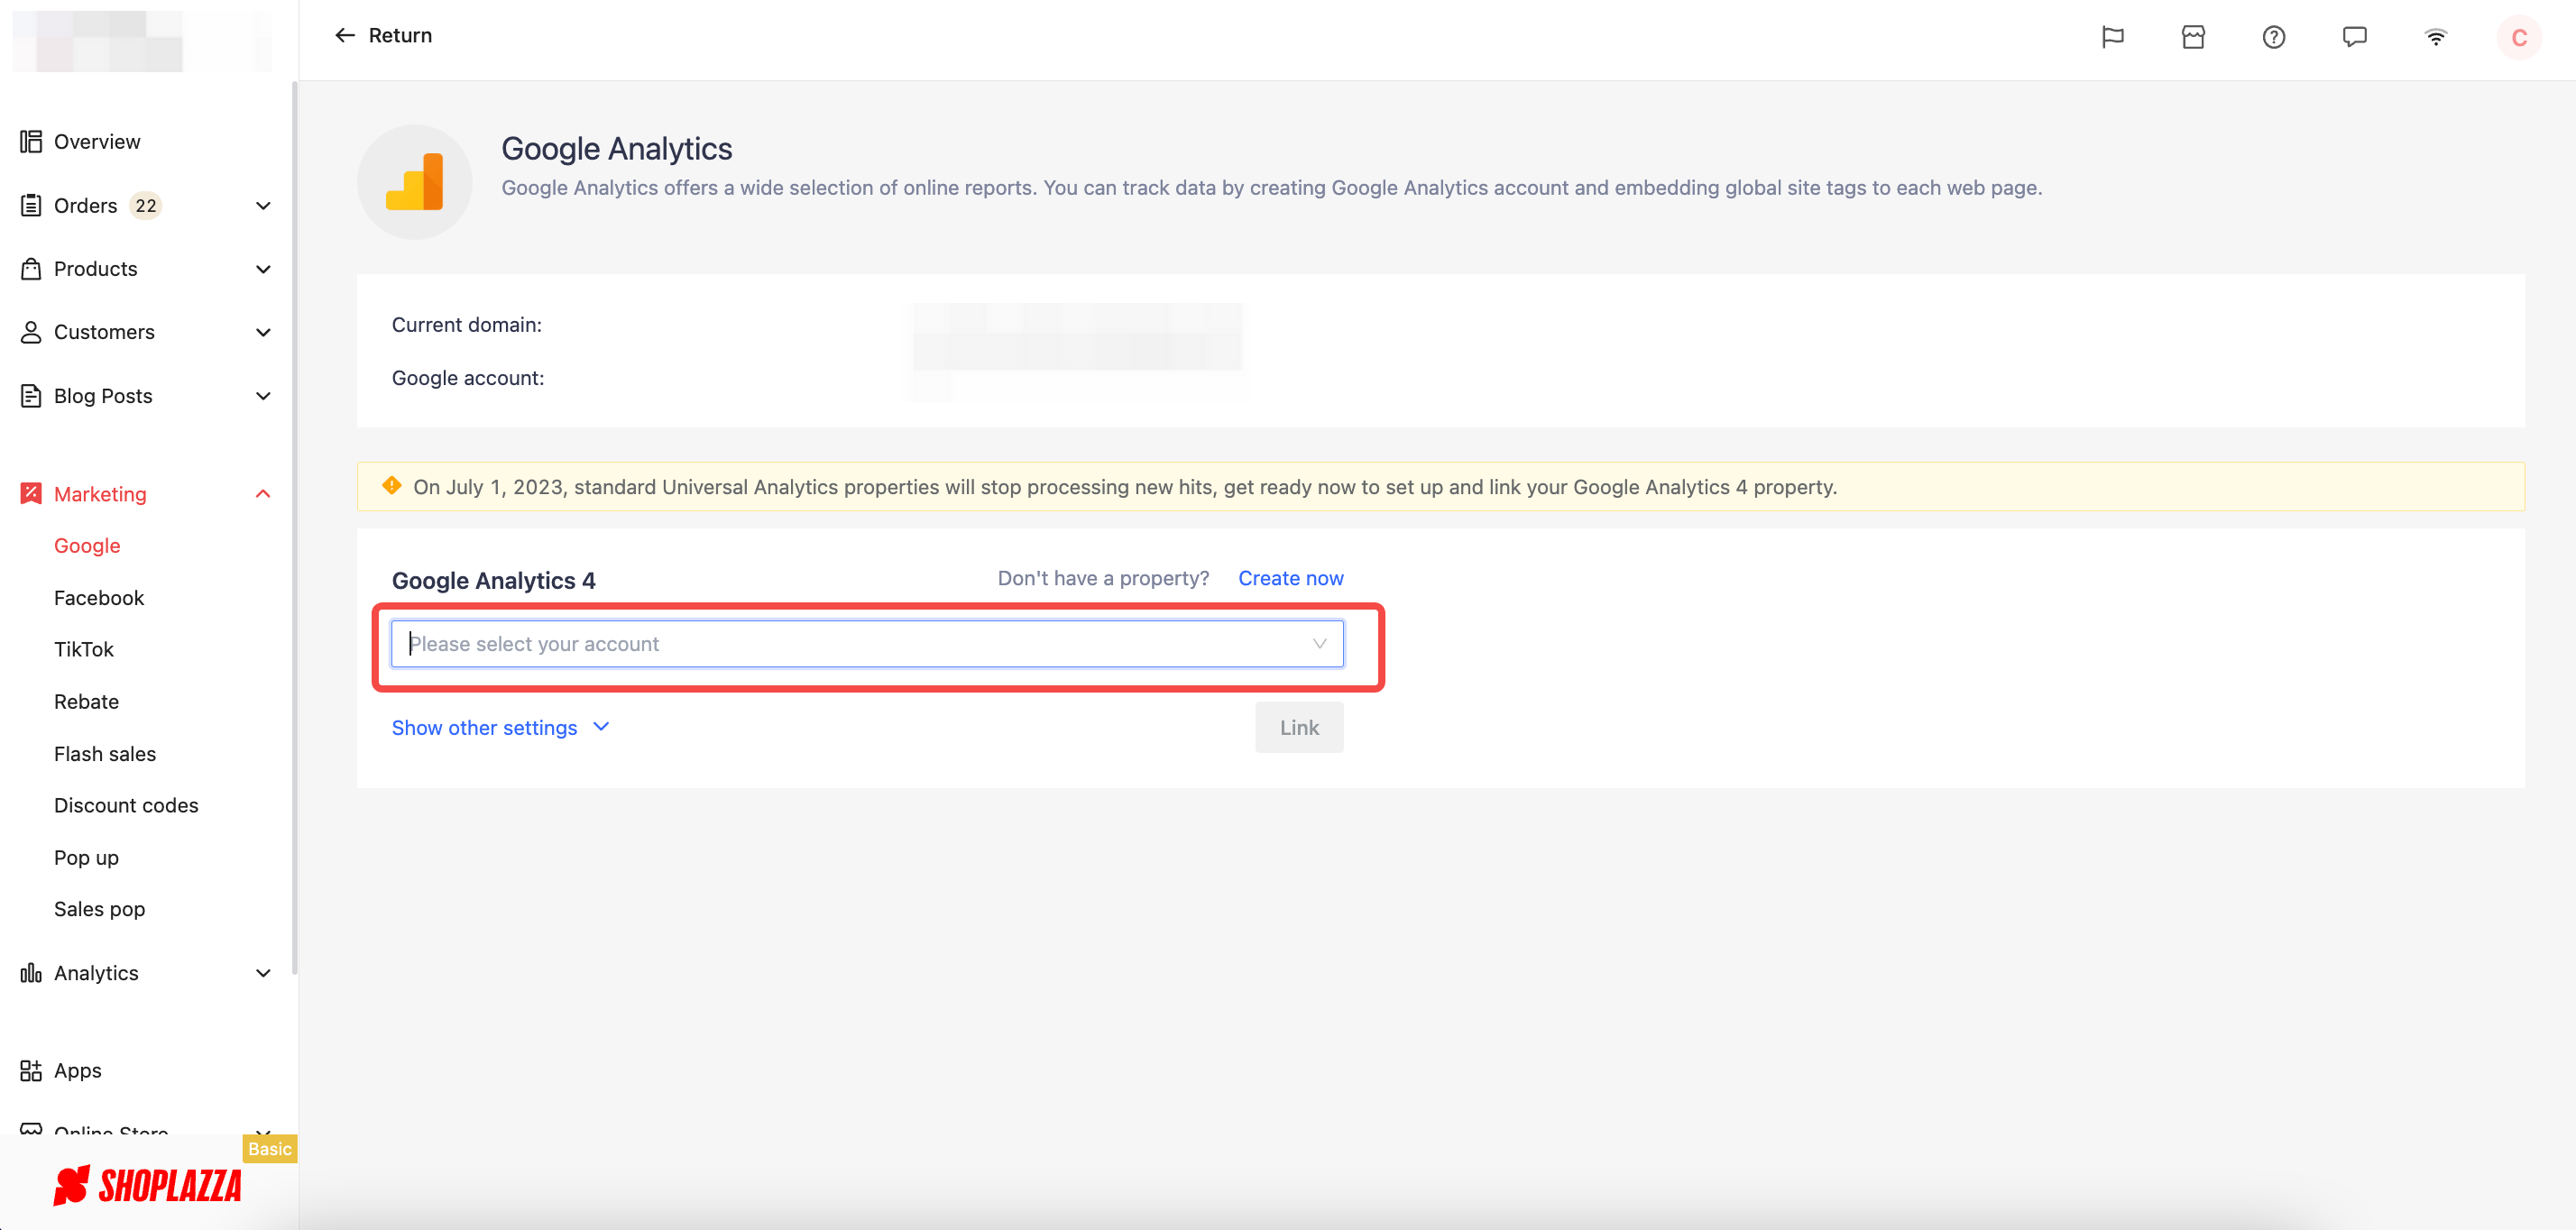2576x1230 pixels.
Task: Click the Customers person icon
Action: point(31,331)
